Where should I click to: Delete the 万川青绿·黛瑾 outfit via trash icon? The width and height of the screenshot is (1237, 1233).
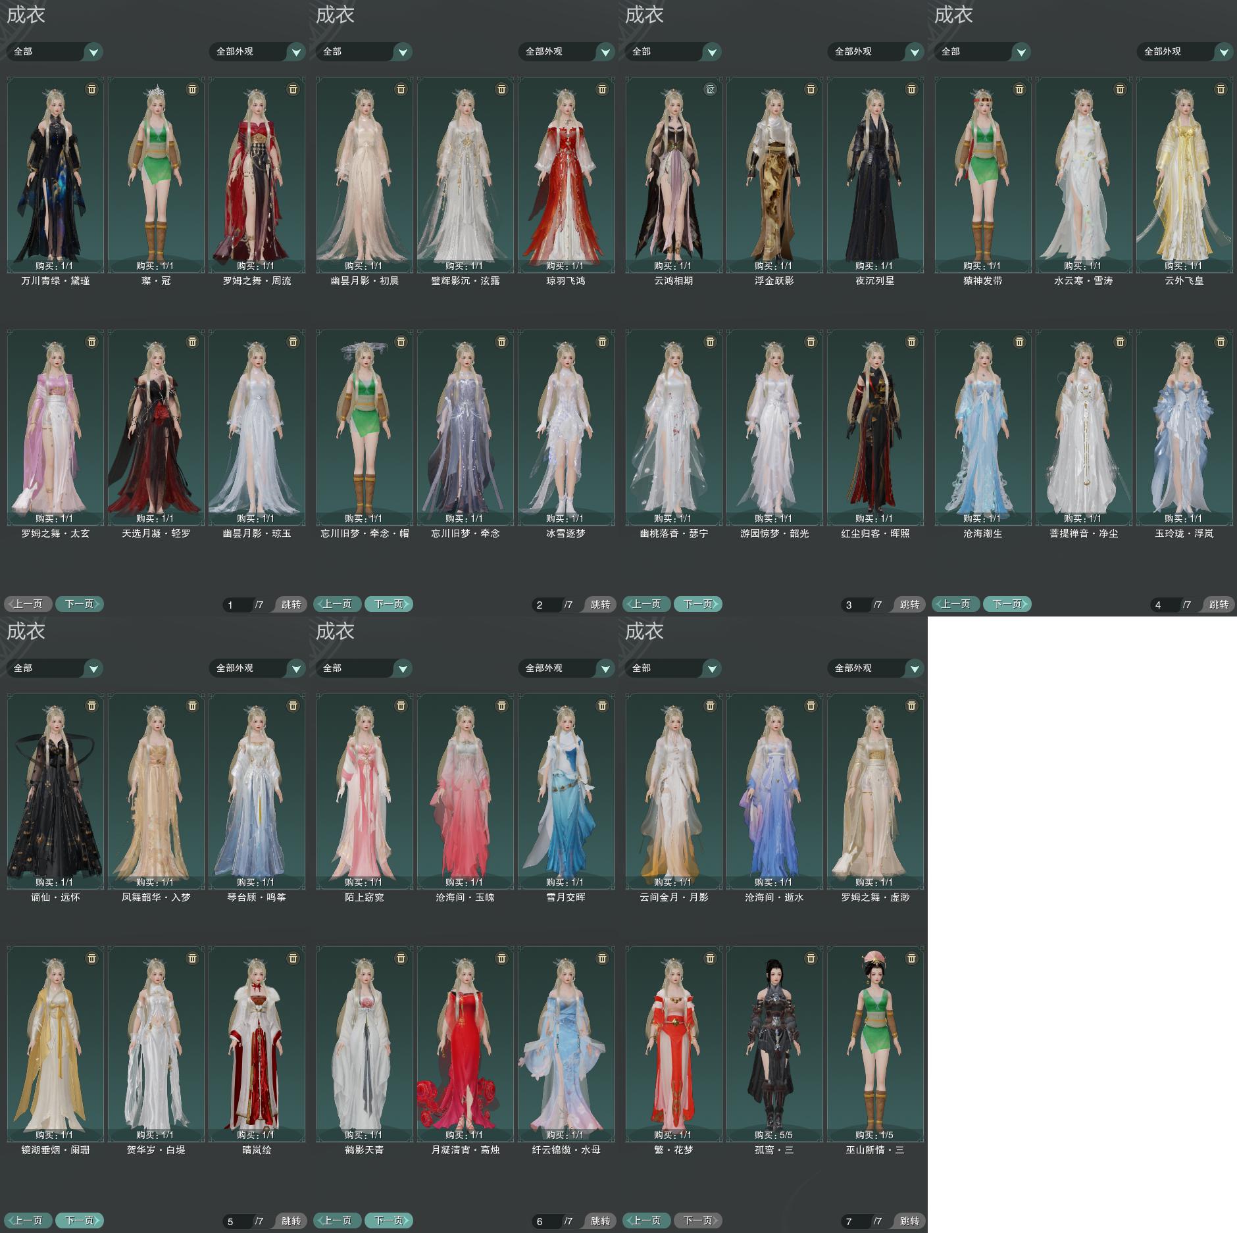point(92,89)
